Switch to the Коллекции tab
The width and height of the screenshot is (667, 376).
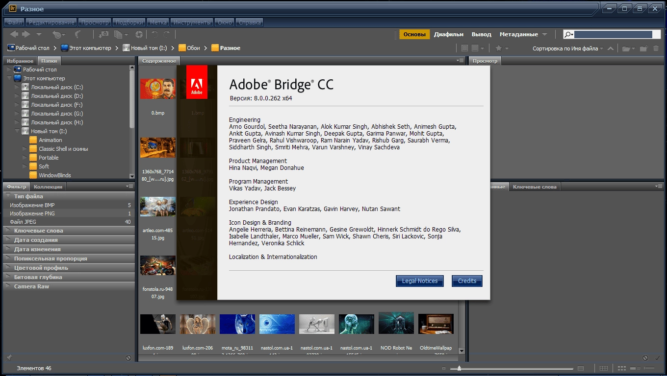pyautogui.click(x=48, y=187)
